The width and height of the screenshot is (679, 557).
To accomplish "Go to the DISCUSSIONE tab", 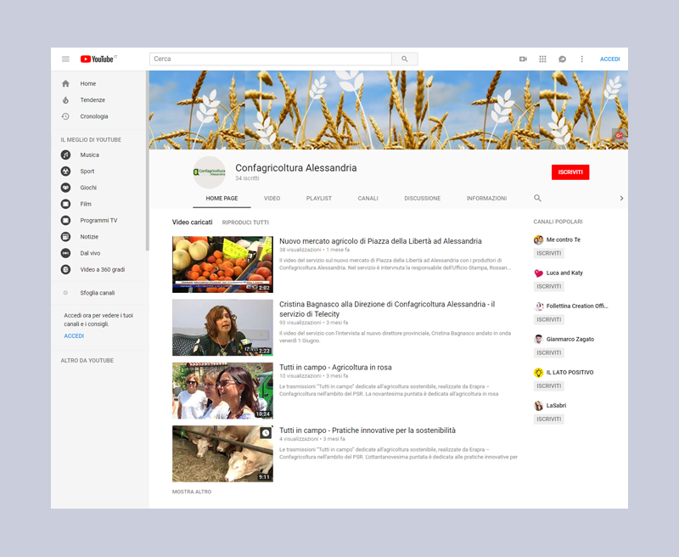I will click(422, 199).
